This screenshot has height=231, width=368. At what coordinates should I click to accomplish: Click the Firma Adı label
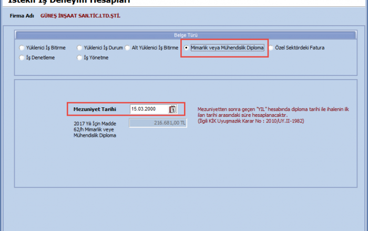22,16
